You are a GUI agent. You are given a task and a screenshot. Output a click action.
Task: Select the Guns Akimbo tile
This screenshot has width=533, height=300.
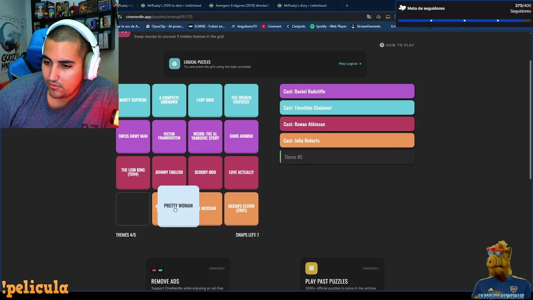242,136
